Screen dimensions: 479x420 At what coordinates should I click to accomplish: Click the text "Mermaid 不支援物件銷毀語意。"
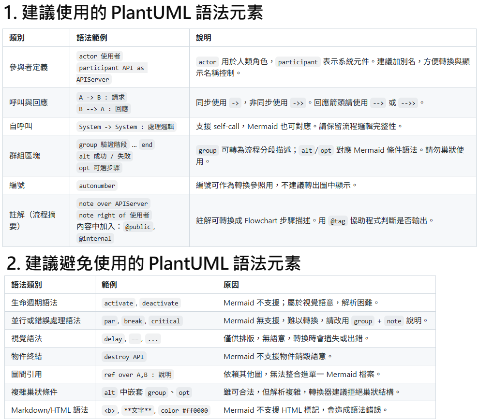(x=278, y=356)
